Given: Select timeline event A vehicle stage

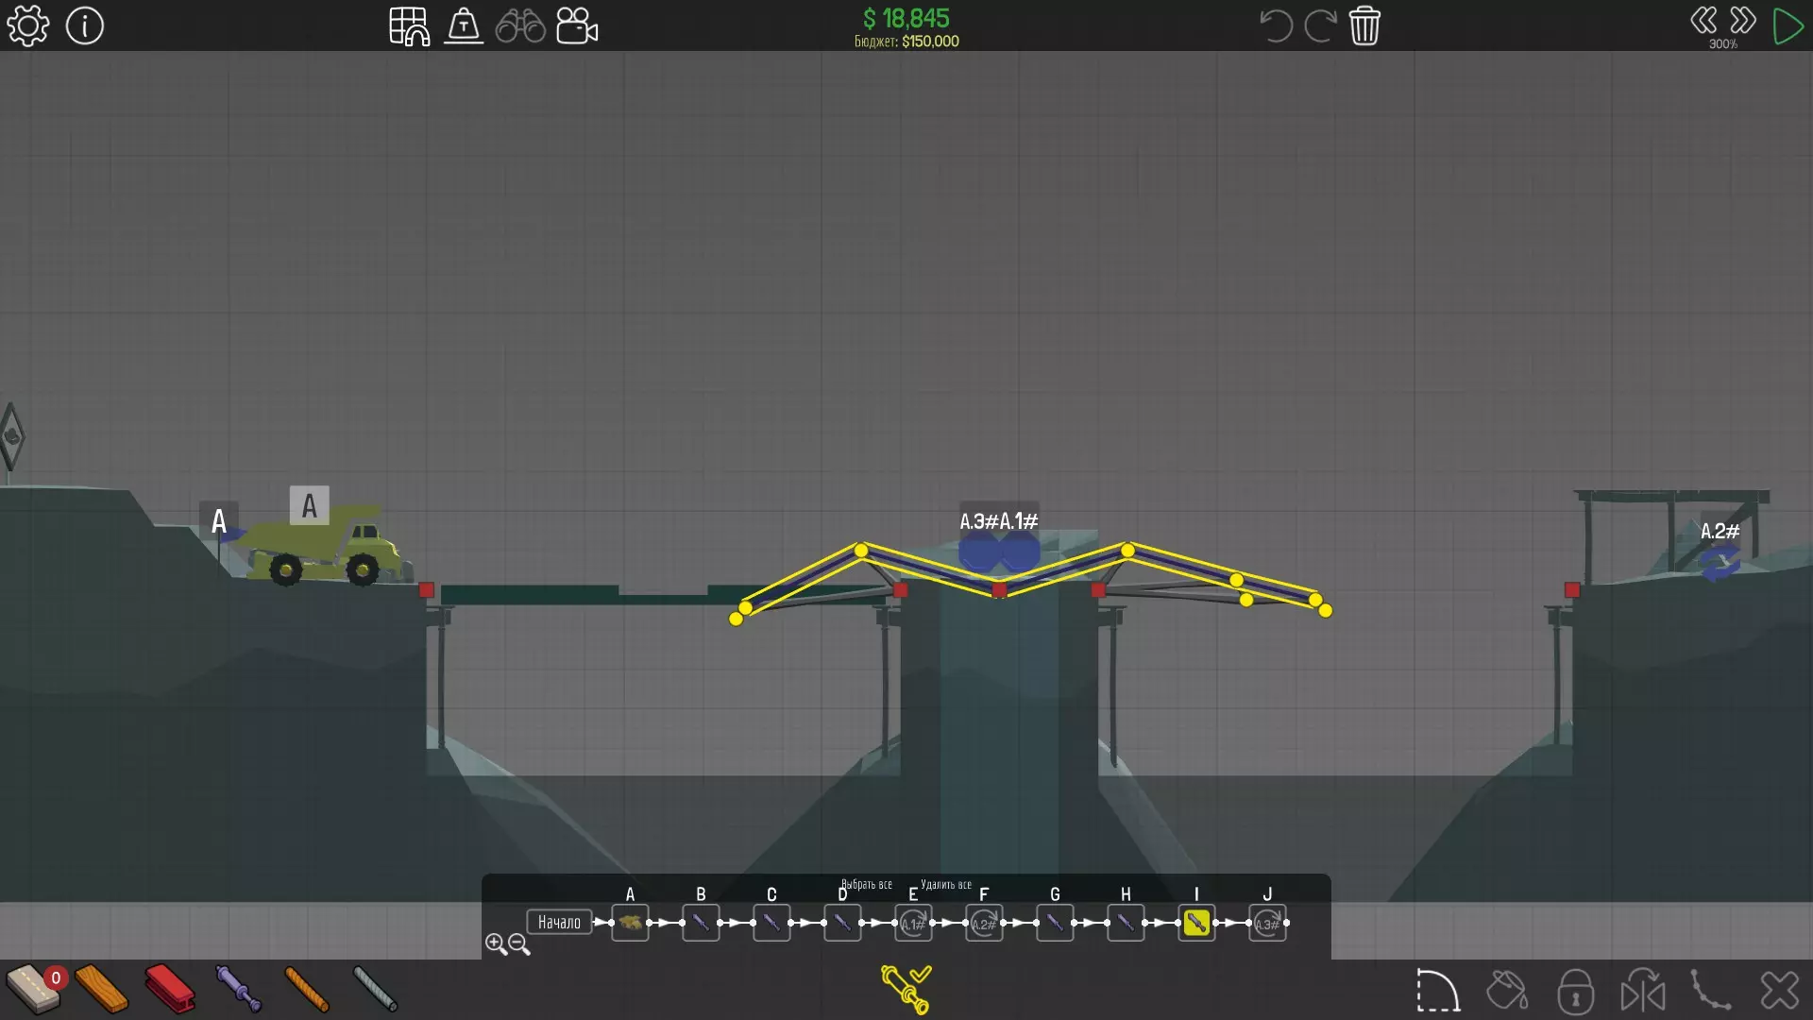Looking at the screenshot, I should (630, 923).
